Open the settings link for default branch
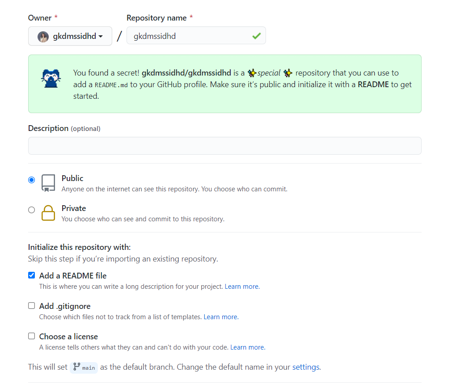Screen dimensions: 452x384 pyautogui.click(x=306, y=367)
